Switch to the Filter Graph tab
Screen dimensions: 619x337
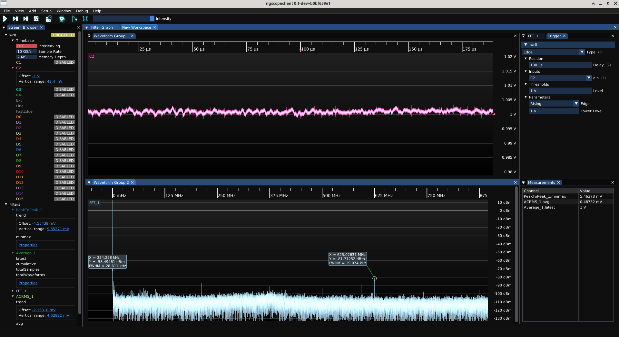(102, 27)
